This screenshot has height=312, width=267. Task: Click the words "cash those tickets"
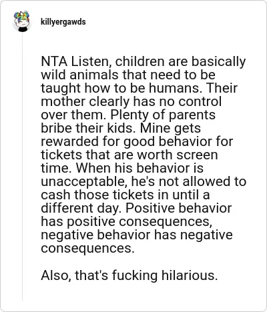(97, 195)
